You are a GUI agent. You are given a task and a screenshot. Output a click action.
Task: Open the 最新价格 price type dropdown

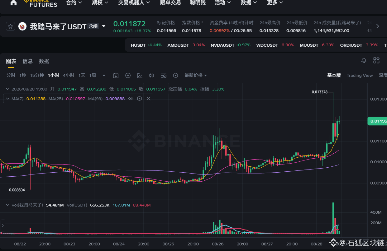pos(196,75)
